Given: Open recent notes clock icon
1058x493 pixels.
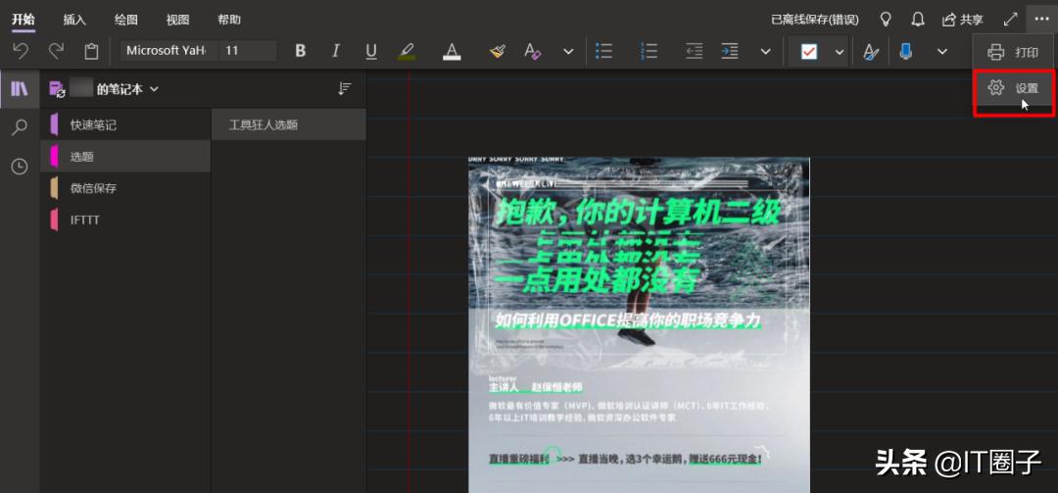Looking at the screenshot, I should [x=20, y=167].
